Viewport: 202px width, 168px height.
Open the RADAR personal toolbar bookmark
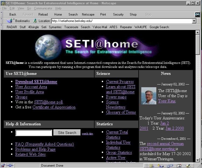(12, 27)
